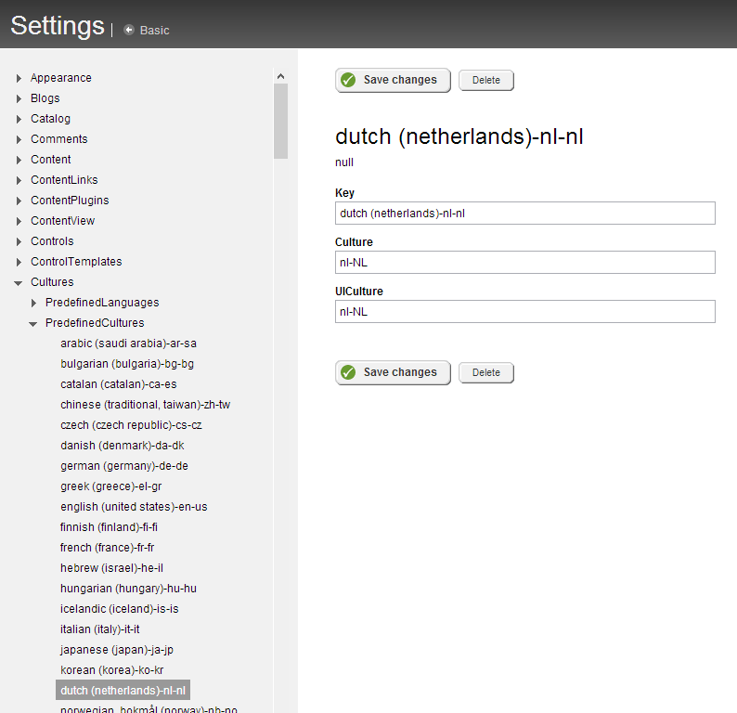Expand the Blogs section arrow
Image resolution: width=737 pixels, height=713 pixels.
pyautogui.click(x=19, y=98)
